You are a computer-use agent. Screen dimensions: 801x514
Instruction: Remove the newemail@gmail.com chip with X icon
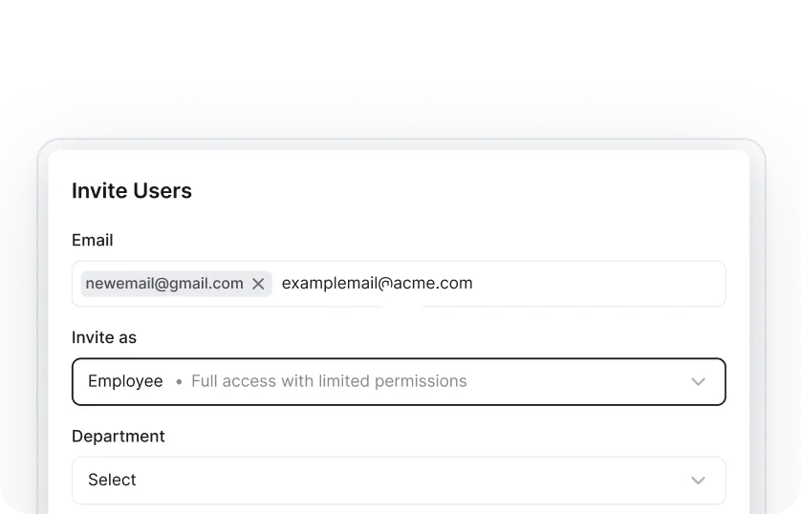[x=258, y=284]
